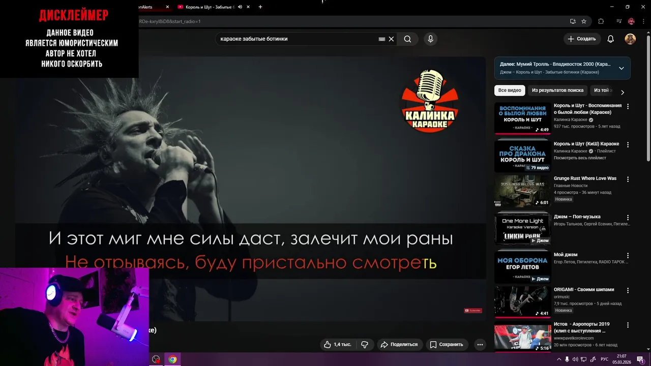The height and width of the screenshot is (366, 651).
Task: Open options for ORIGAMI - Своими шипами
Action: point(628,290)
